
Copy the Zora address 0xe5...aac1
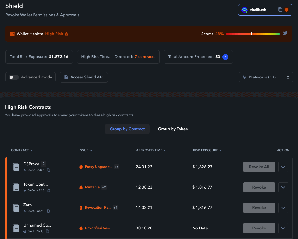click(48, 211)
